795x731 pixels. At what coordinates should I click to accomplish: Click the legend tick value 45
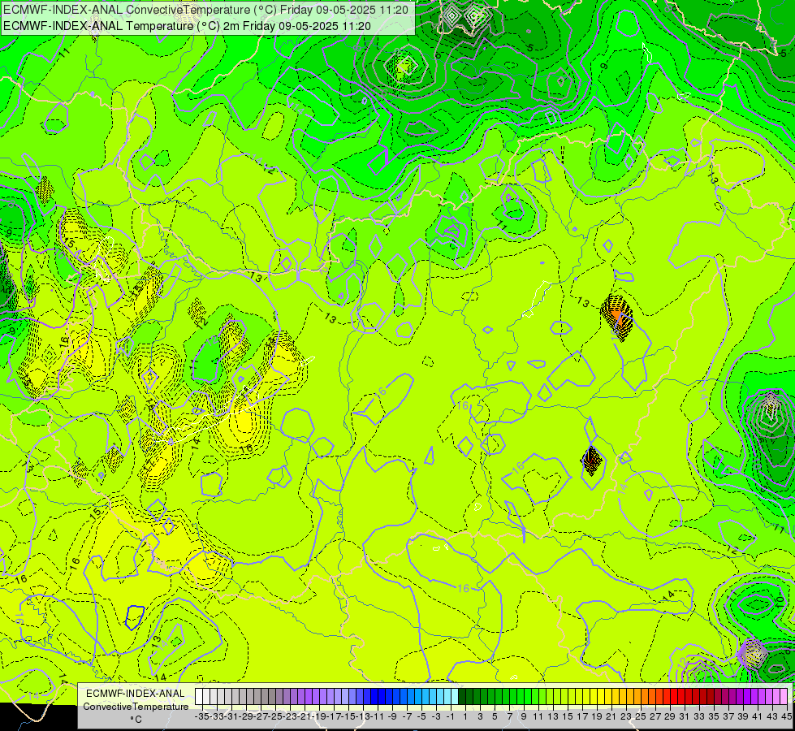click(787, 717)
